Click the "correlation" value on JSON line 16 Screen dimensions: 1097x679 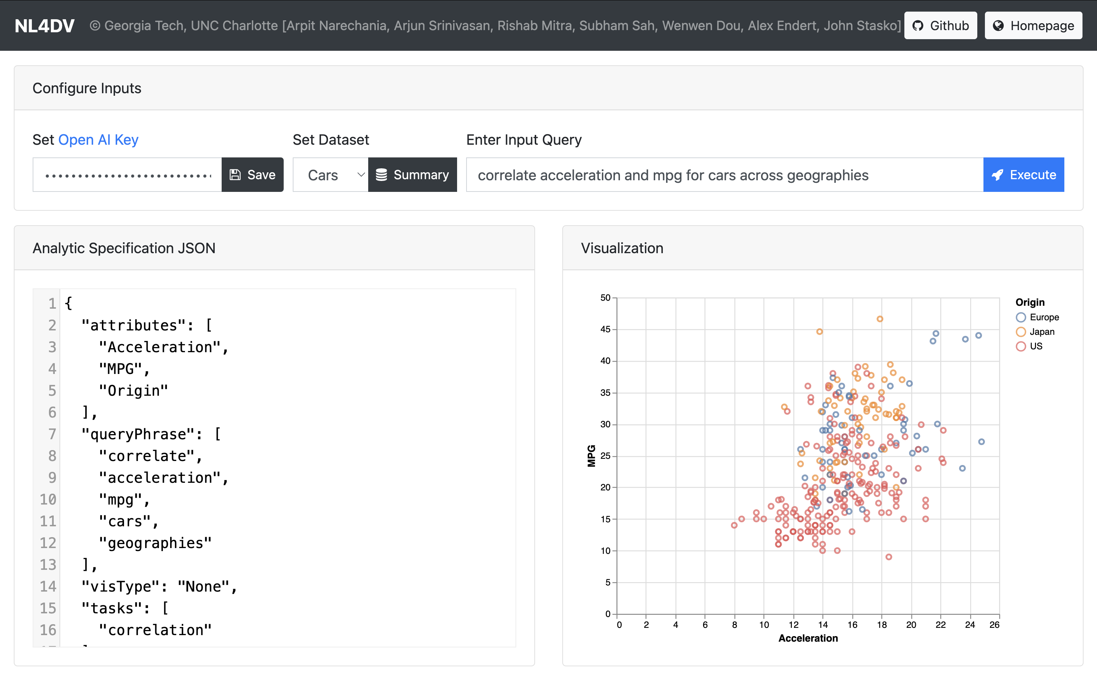point(155,630)
